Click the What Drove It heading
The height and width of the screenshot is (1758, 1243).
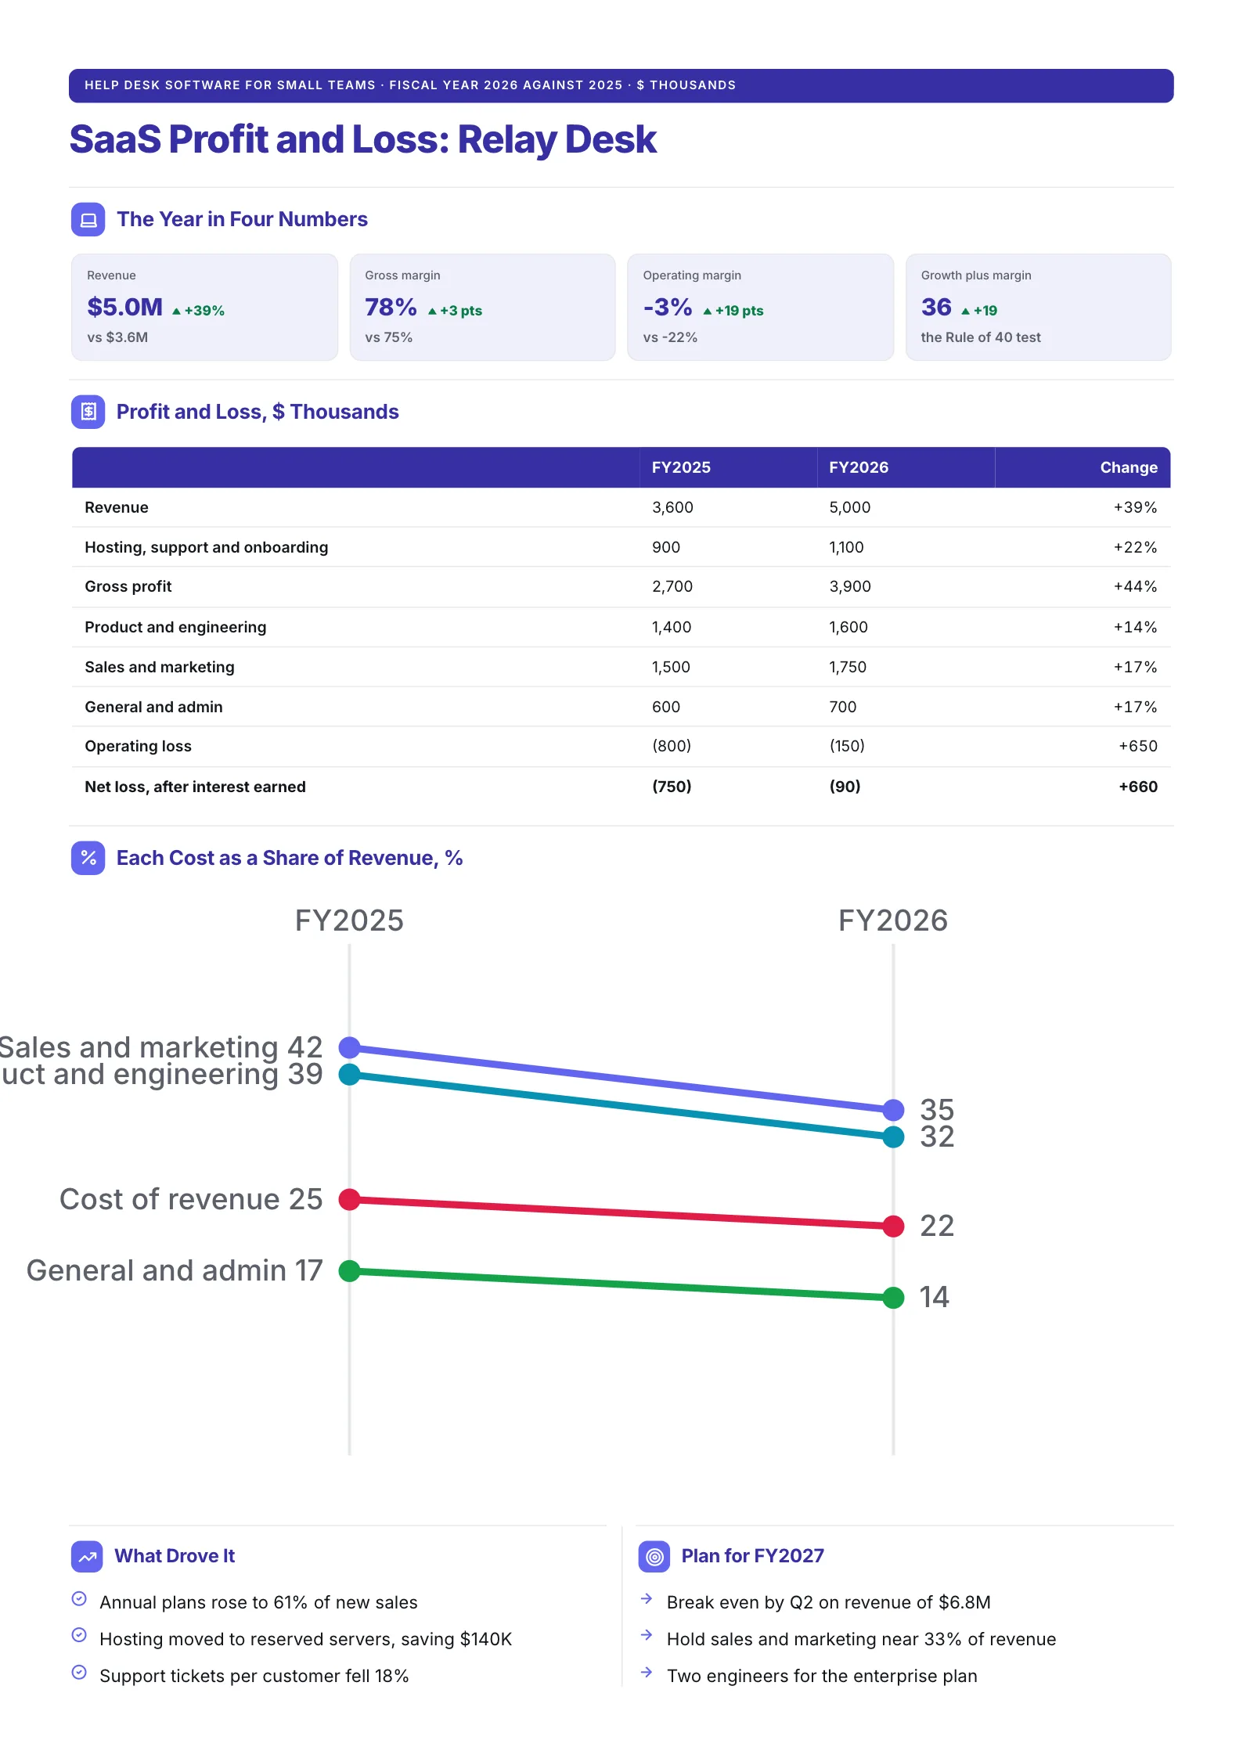pos(175,1556)
